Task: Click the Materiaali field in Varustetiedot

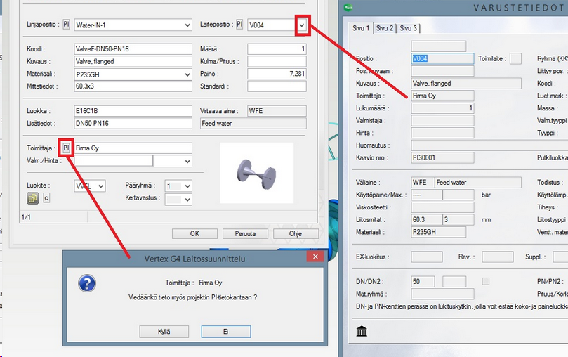Action: (438, 232)
